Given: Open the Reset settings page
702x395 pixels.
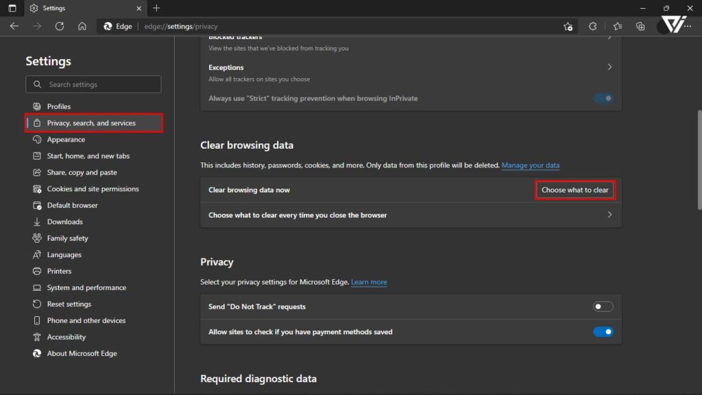Looking at the screenshot, I should 69,304.
